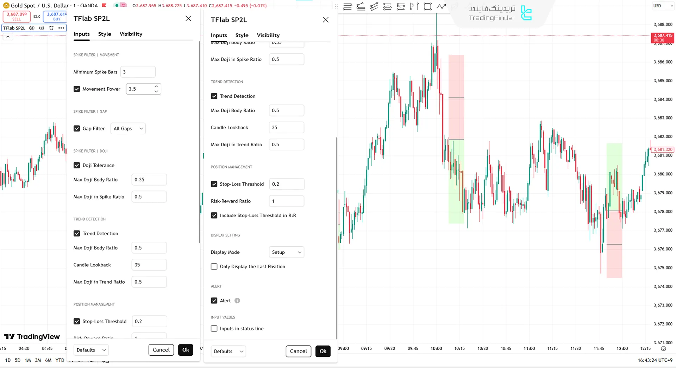Select the rectangle drawing tool in the toolbar
676x368 pixels.
pos(428,6)
